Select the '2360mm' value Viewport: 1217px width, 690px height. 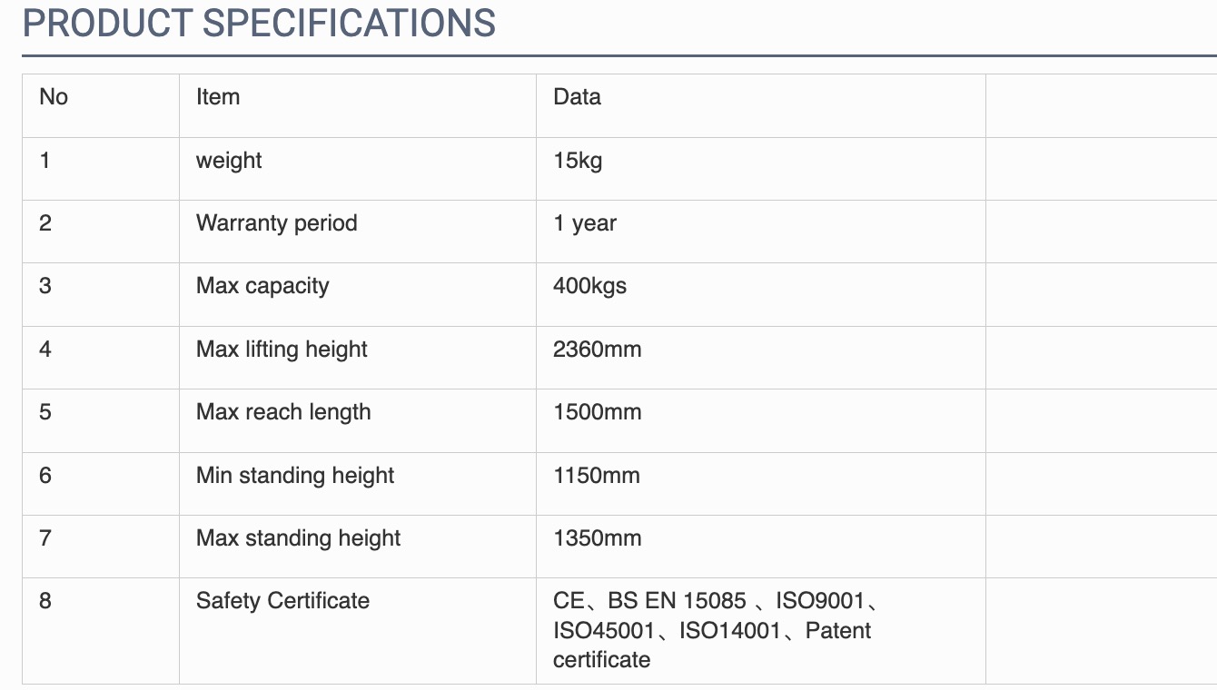(x=598, y=350)
